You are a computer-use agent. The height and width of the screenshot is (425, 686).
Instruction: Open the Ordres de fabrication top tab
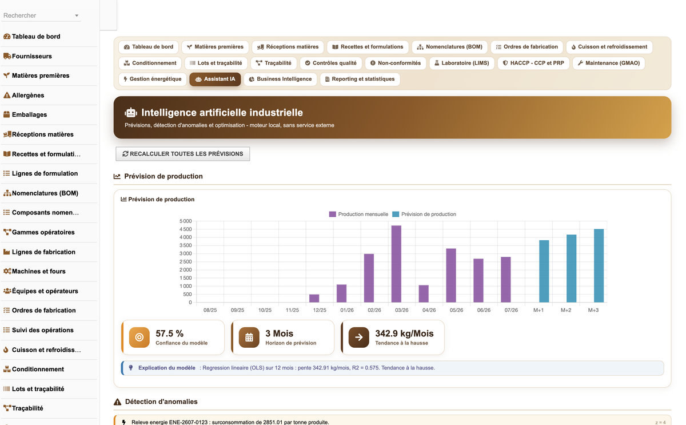[x=527, y=47]
